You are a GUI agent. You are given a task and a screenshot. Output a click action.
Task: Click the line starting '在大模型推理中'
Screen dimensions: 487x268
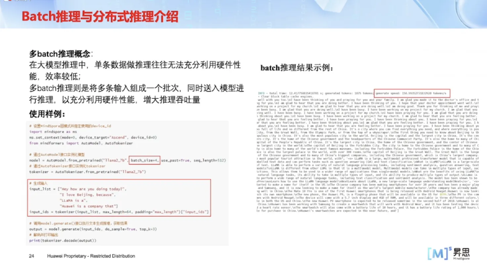coord(135,65)
